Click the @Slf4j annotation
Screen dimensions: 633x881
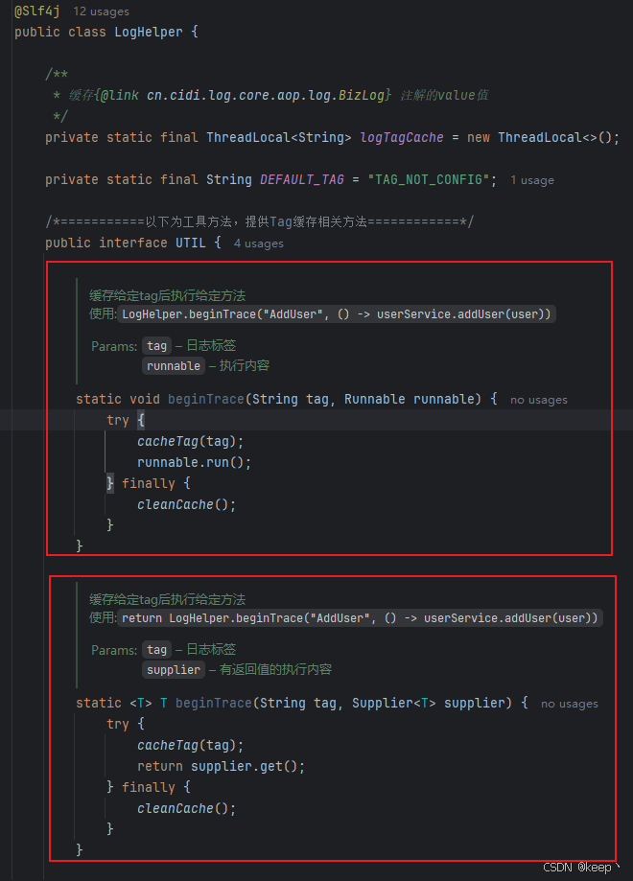(37, 11)
